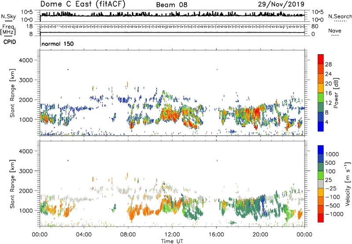The height and width of the screenshot is (244, 352).
Task: Select the 'Freq. [MHz]' axis label
Action: pos(8,30)
